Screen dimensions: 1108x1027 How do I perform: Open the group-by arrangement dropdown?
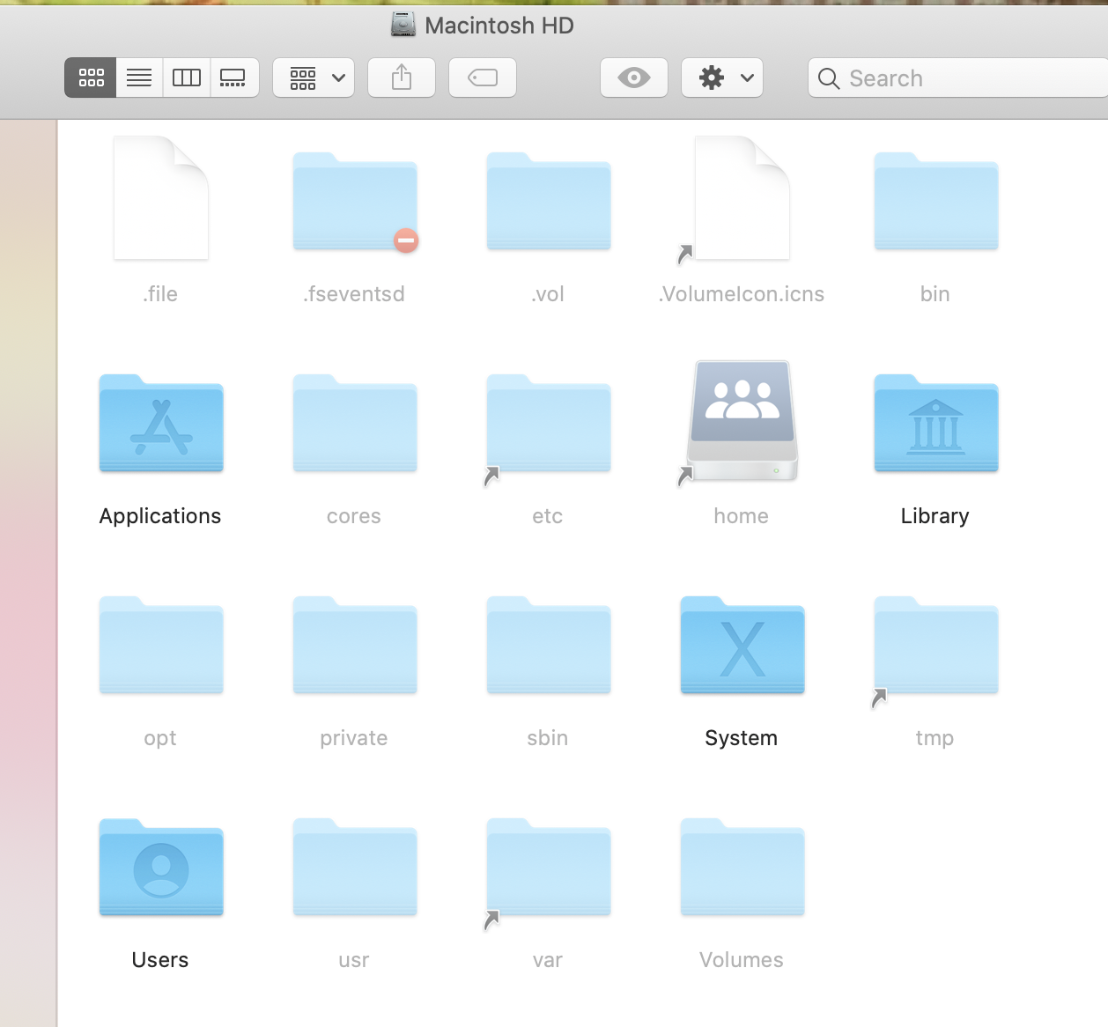(x=314, y=78)
